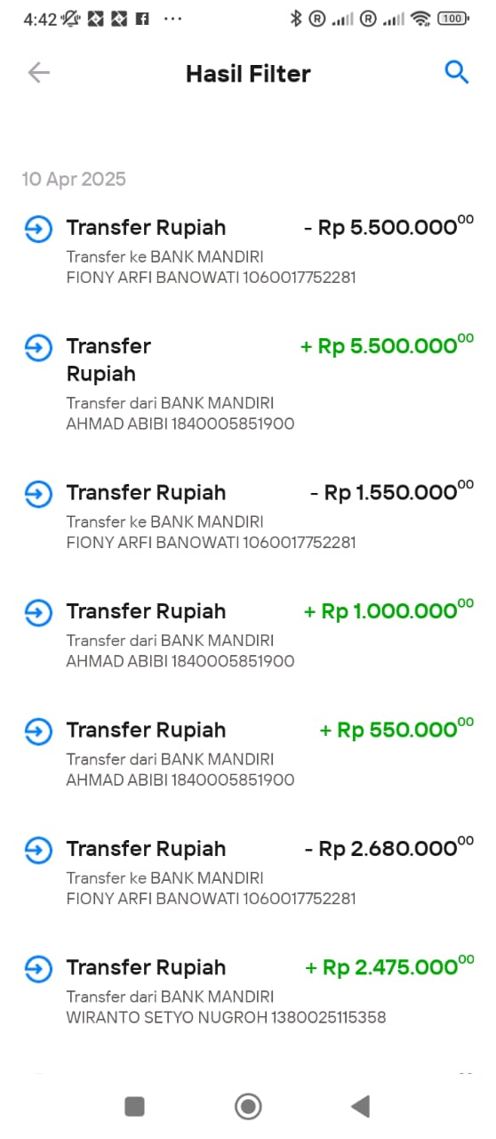Select the - Rp 2.680.000 transfer amount
This screenshot has height=1139, width=496.
(388, 848)
